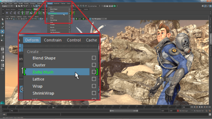Screen dimensions: 212x119
Task: Jump to start of playback range
Action: click(x=192, y=107)
